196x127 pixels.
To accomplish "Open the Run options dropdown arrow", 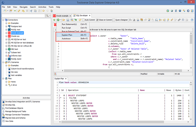I will 61,20.
